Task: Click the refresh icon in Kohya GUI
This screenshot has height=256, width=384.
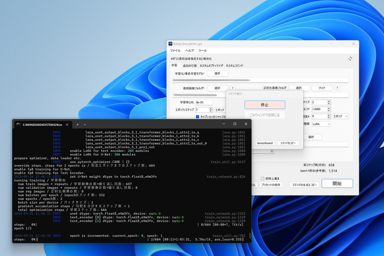Action: [x=350, y=58]
